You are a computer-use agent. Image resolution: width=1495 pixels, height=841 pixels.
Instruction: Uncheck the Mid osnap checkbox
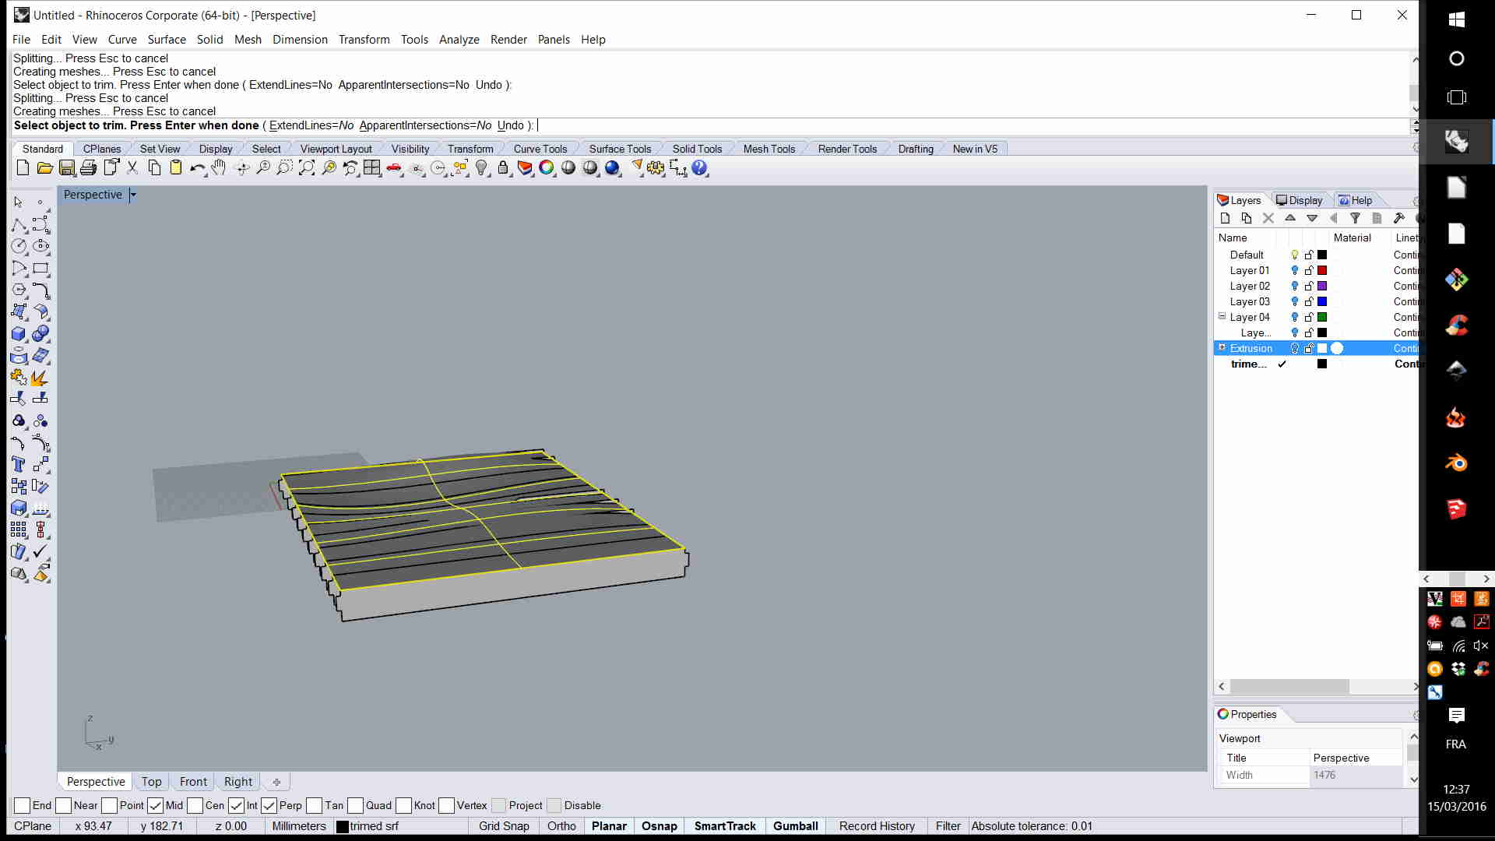point(156,806)
